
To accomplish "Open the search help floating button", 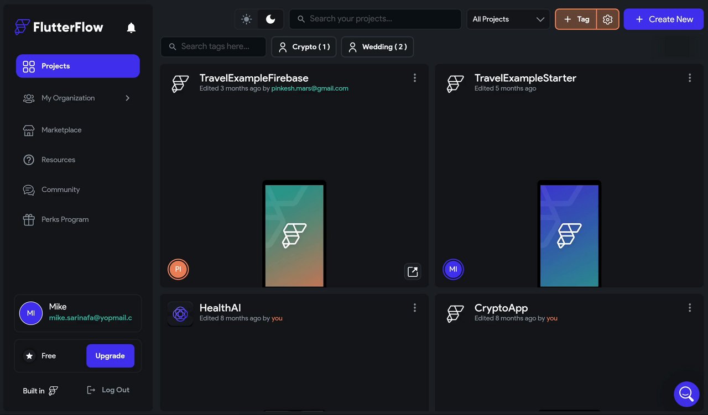I will (686, 394).
